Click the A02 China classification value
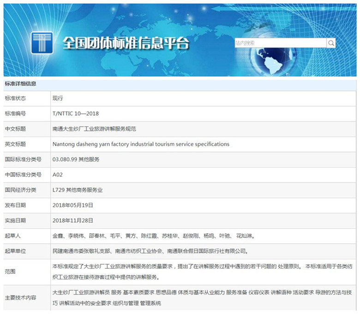 tap(58, 175)
